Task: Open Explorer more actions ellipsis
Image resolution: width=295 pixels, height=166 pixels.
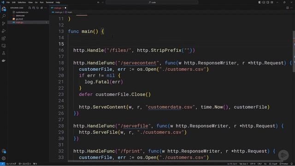Action: tap(46, 8)
